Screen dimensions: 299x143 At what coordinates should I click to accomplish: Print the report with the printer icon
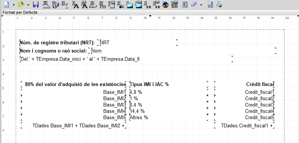coord(219,4)
